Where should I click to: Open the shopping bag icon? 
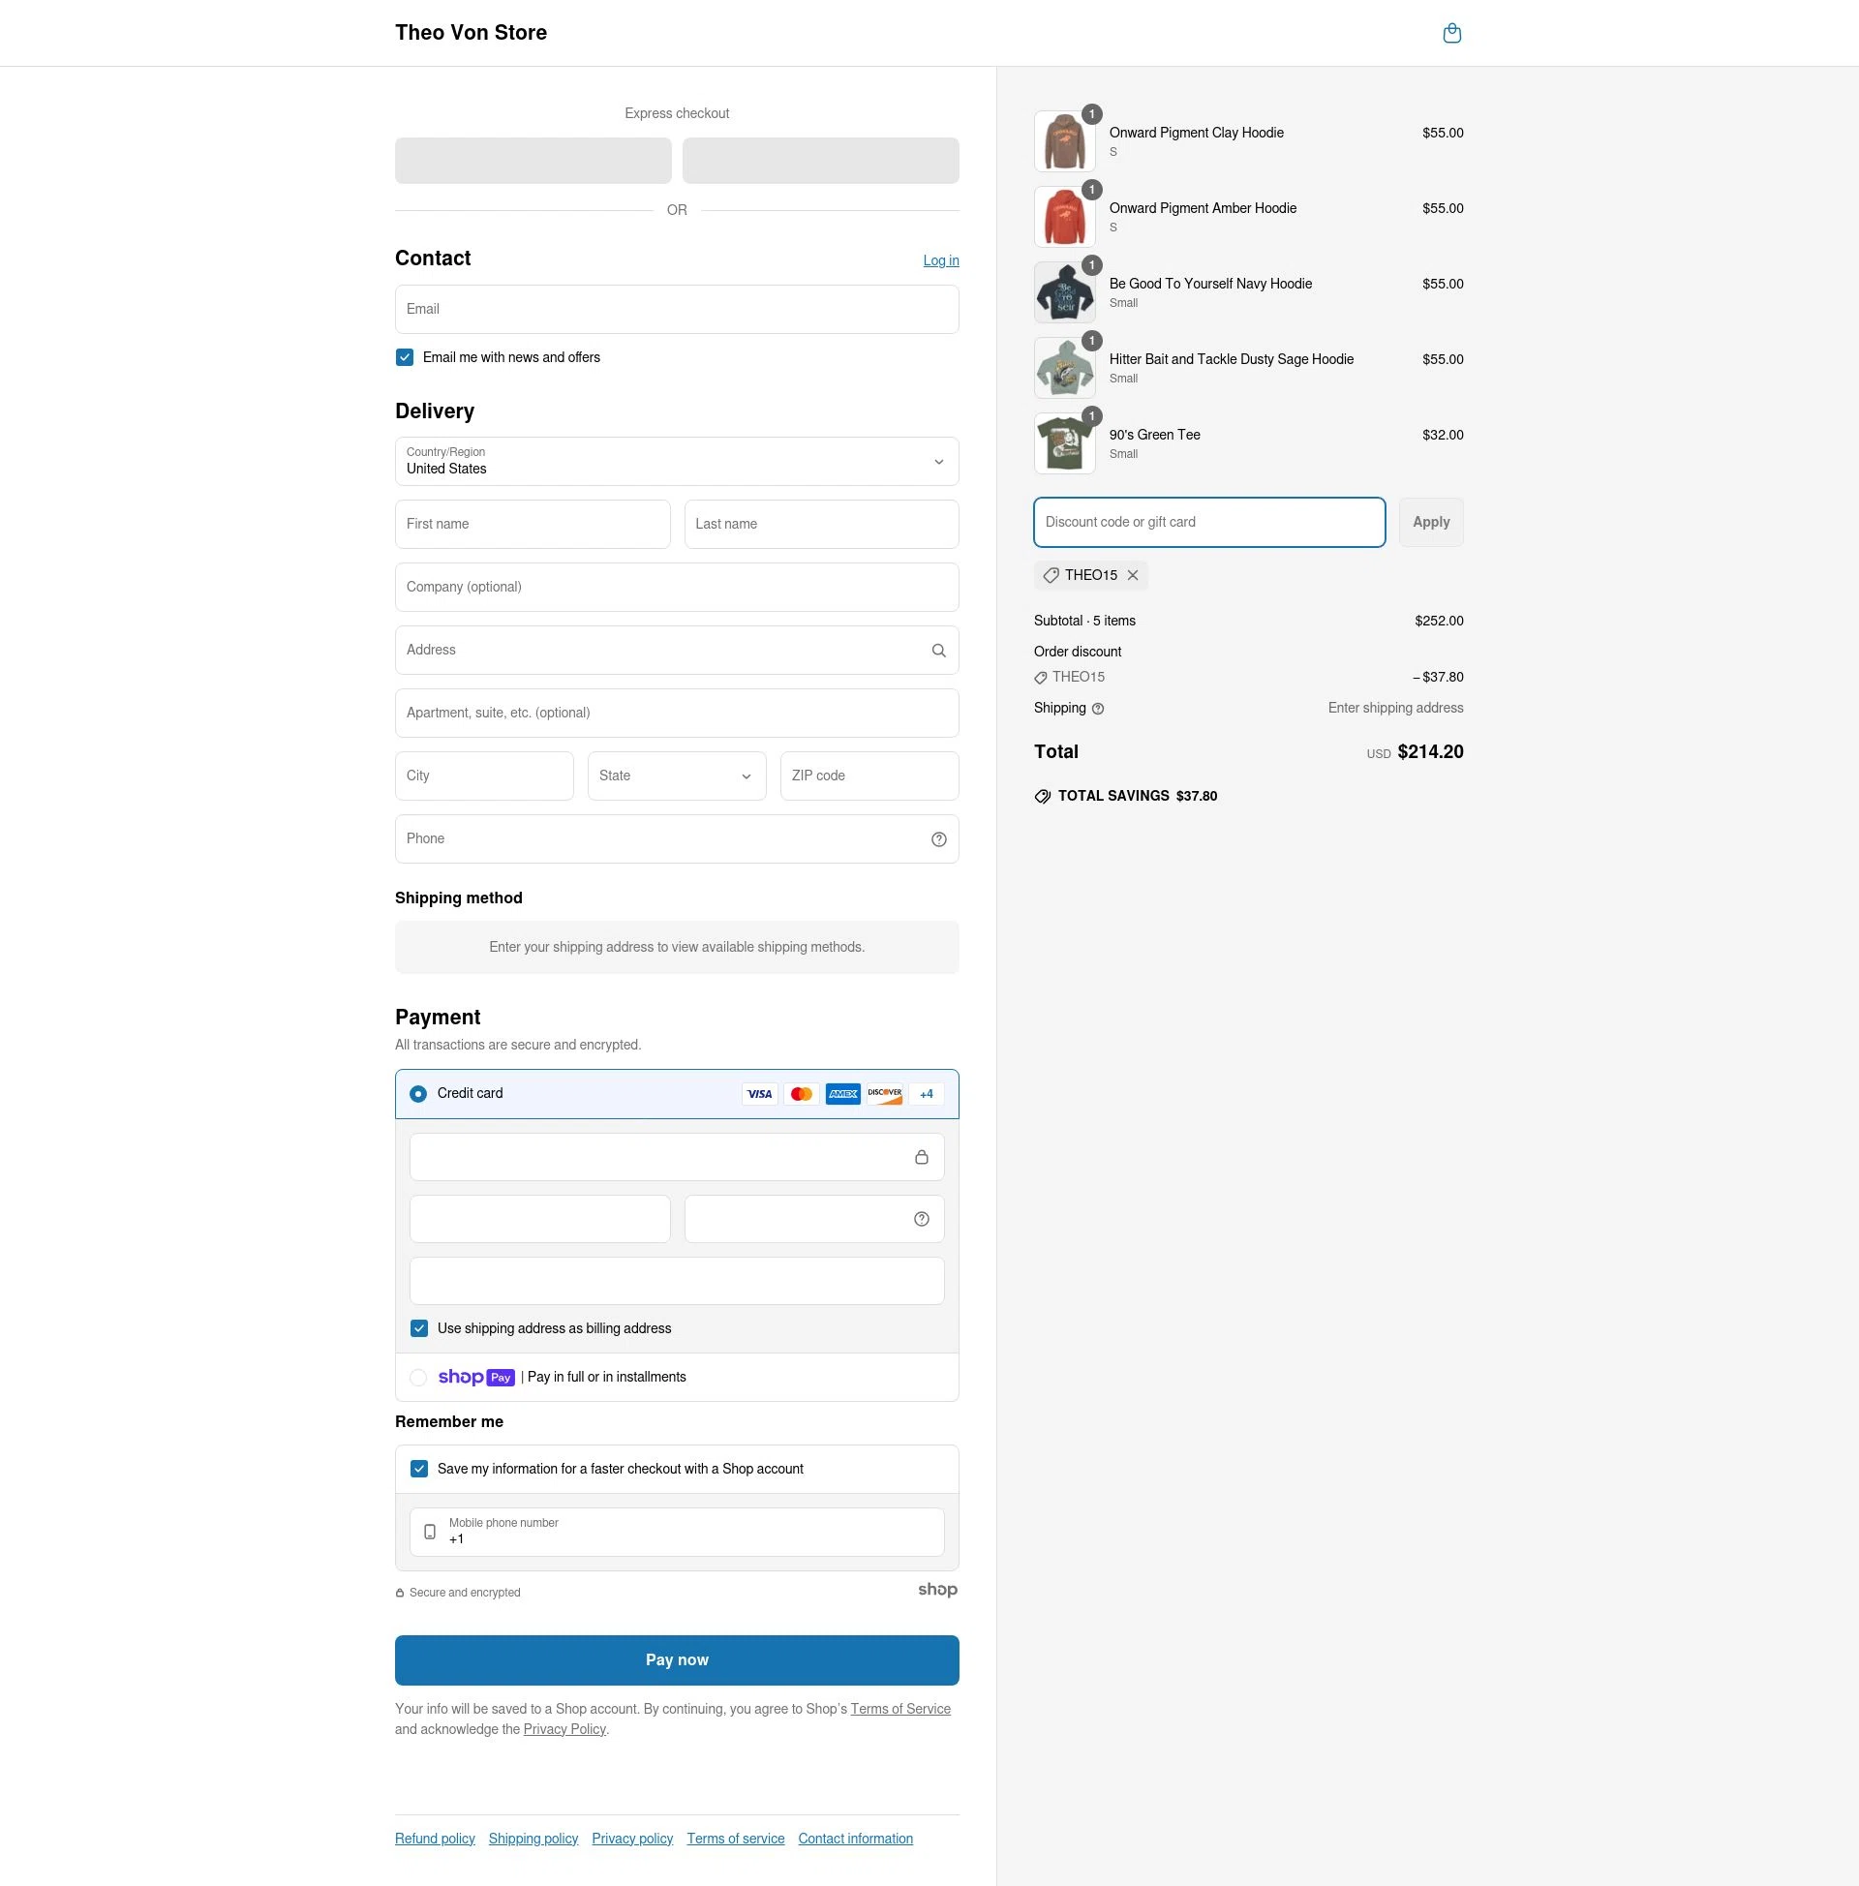coord(1453,32)
